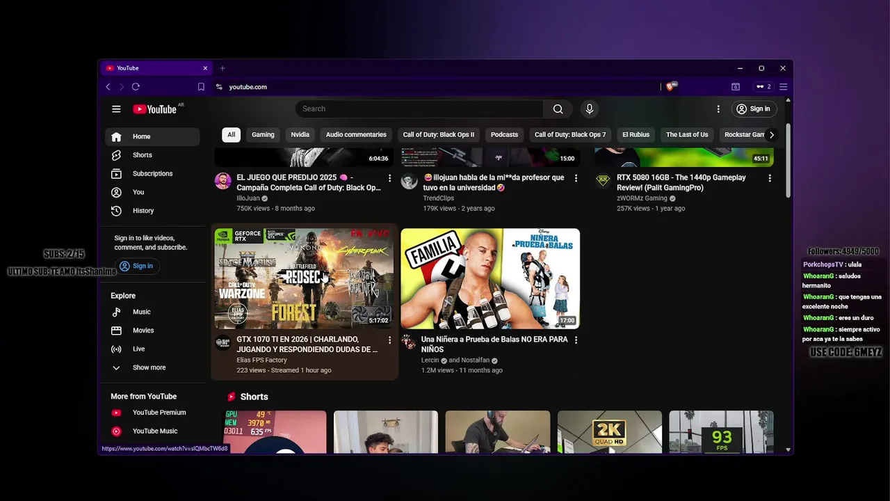Start voice search with microphone icon

[590, 109]
